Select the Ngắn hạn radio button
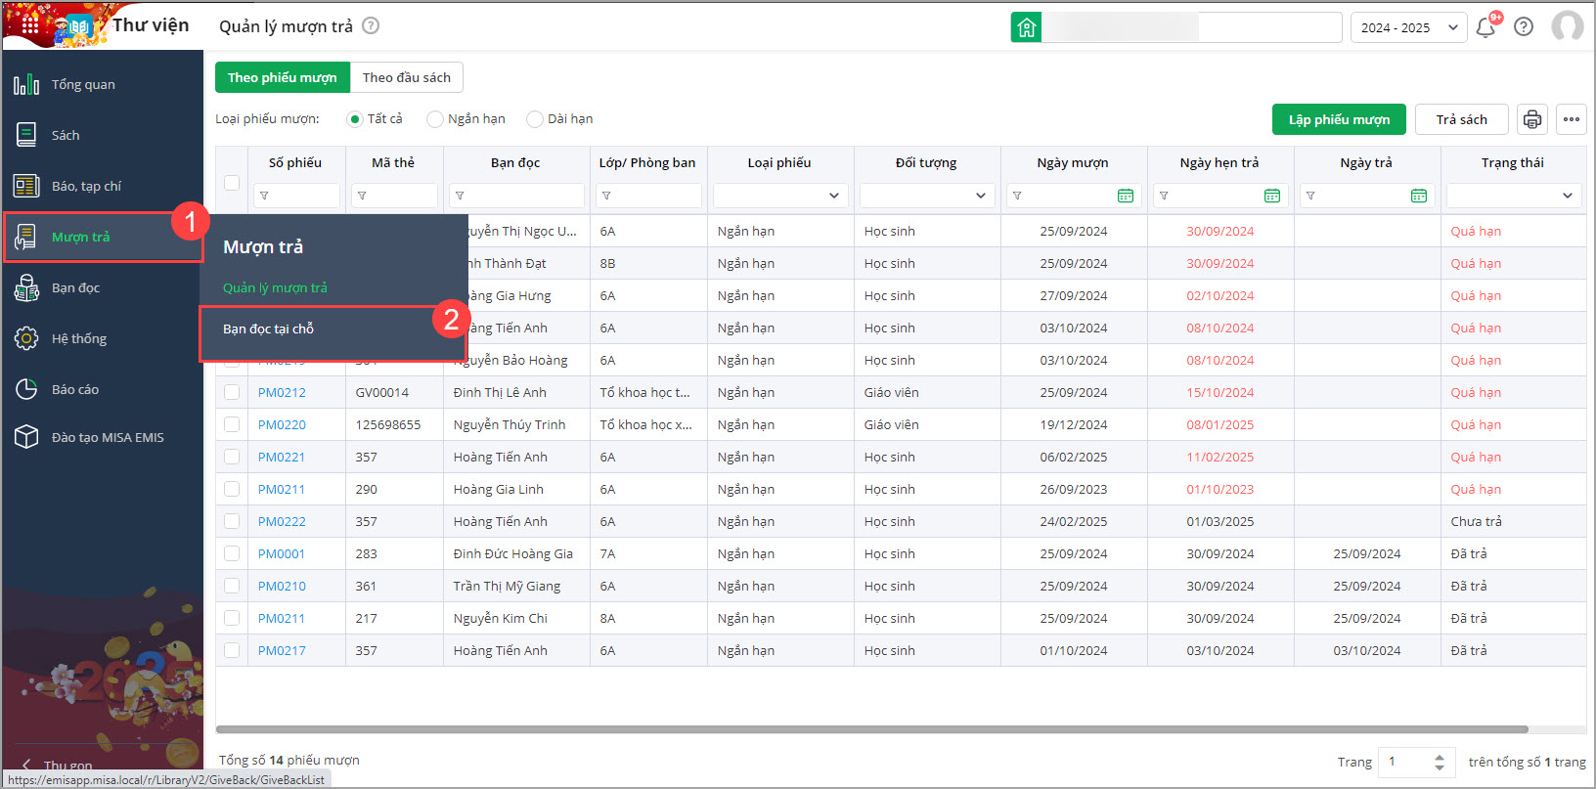Image resolution: width=1596 pixels, height=789 pixels. click(435, 119)
